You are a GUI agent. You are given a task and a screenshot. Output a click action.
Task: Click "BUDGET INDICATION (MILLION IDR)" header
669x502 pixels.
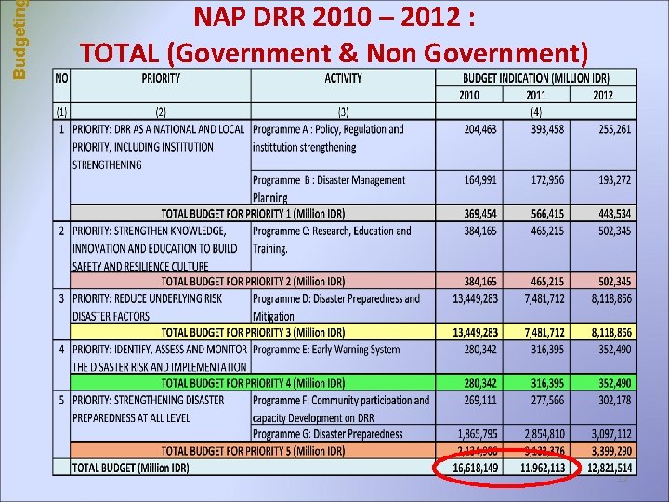[x=536, y=78]
